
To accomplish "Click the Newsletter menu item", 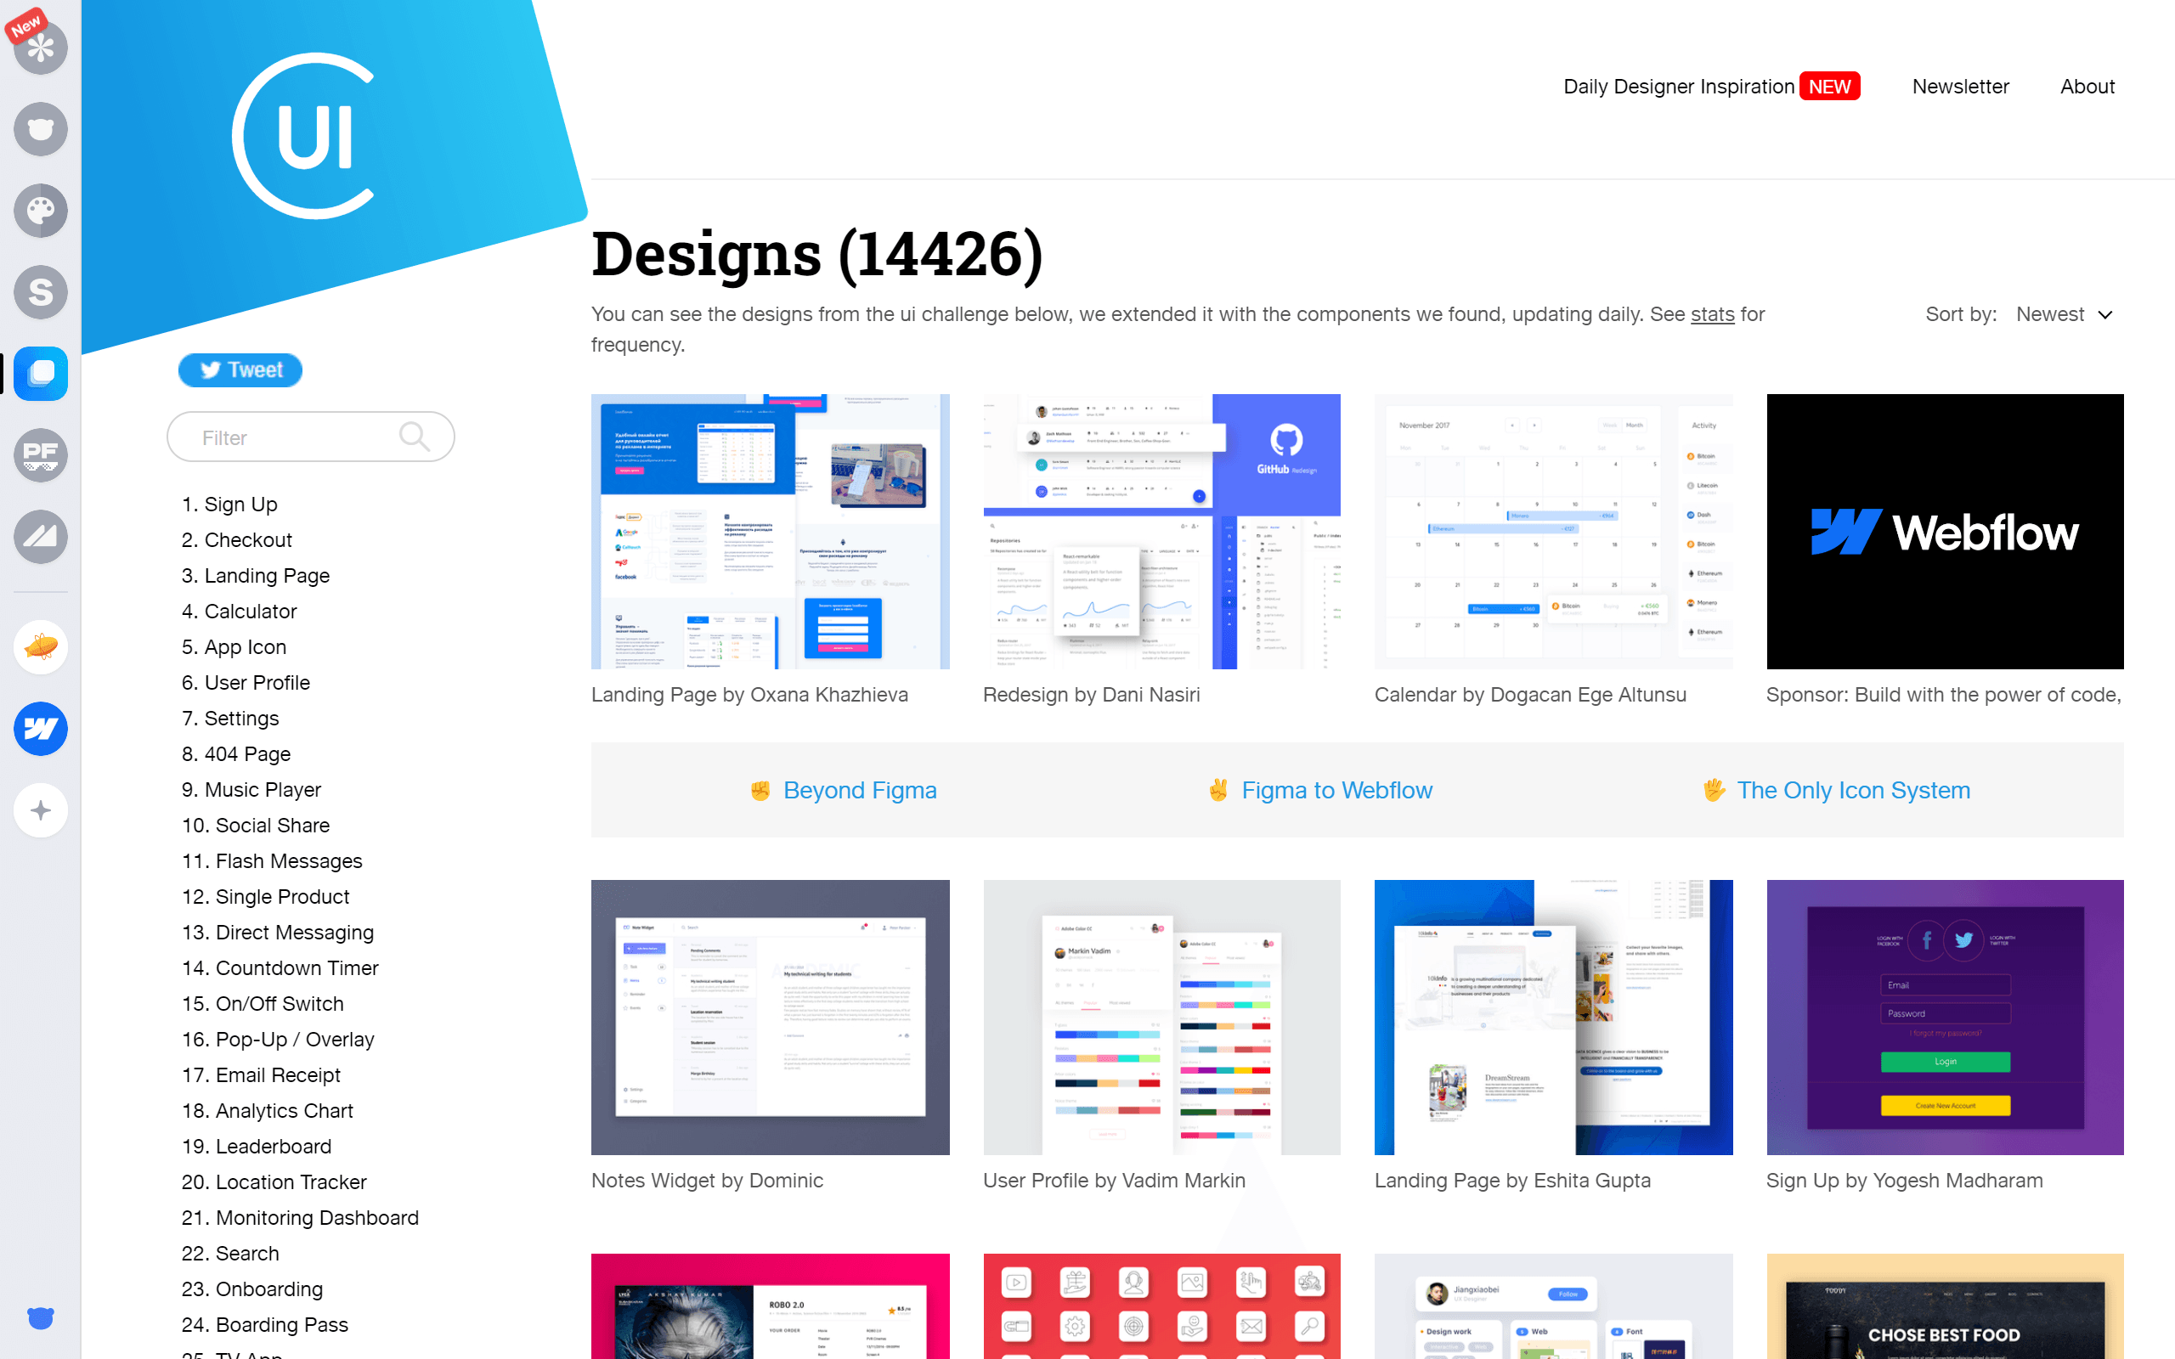I will click(1957, 86).
